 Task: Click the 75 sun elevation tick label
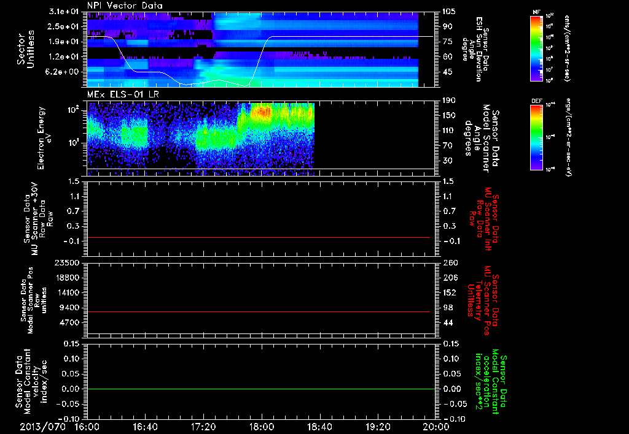pyautogui.click(x=447, y=42)
